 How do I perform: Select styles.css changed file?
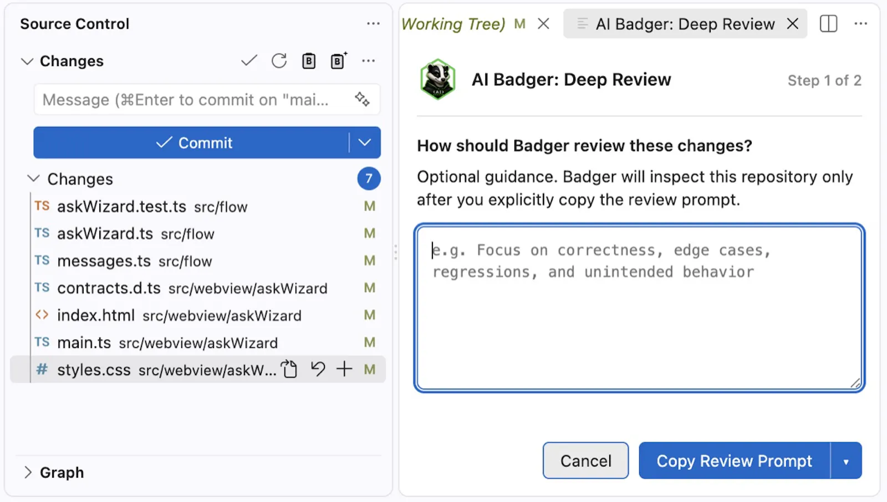click(x=198, y=369)
